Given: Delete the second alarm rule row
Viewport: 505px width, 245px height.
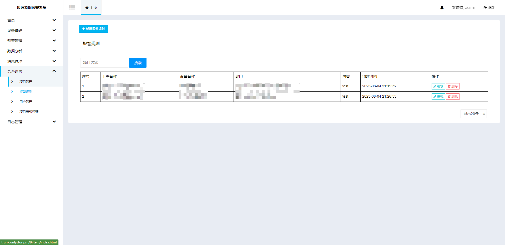Looking at the screenshot, I should (453, 97).
